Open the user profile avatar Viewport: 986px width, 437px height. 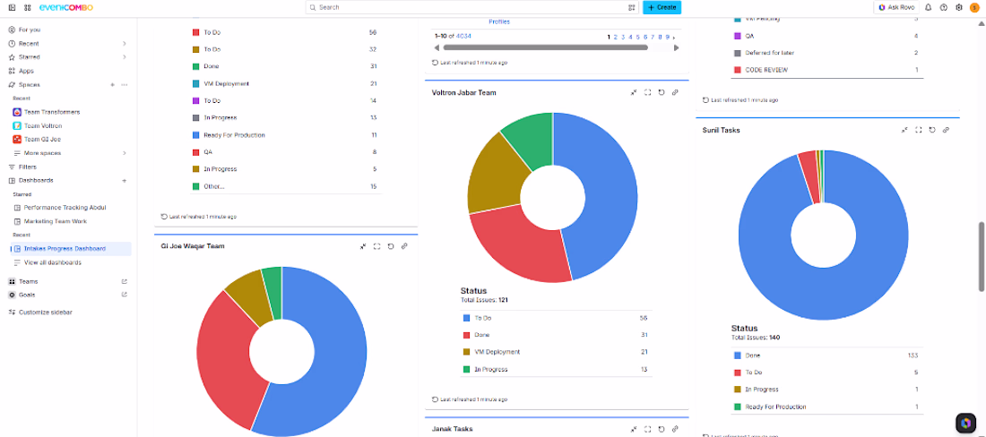click(x=974, y=7)
